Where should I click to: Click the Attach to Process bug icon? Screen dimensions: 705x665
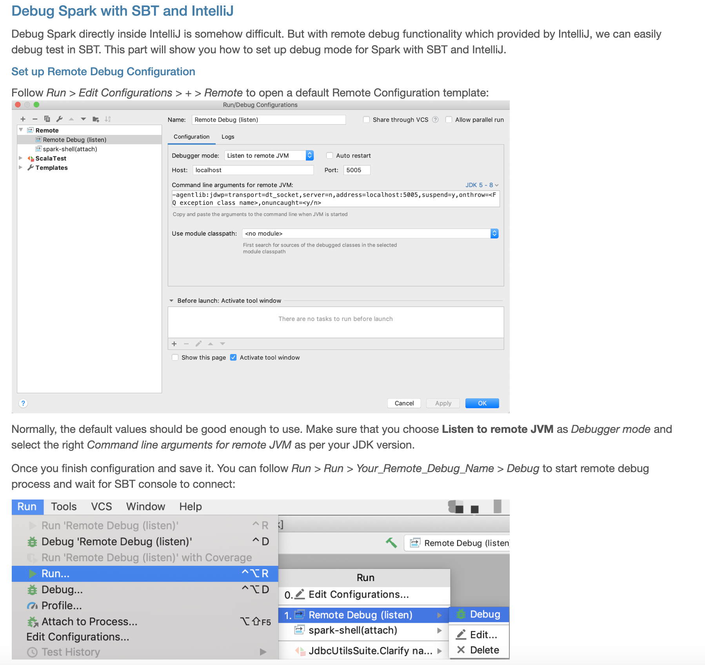point(33,622)
